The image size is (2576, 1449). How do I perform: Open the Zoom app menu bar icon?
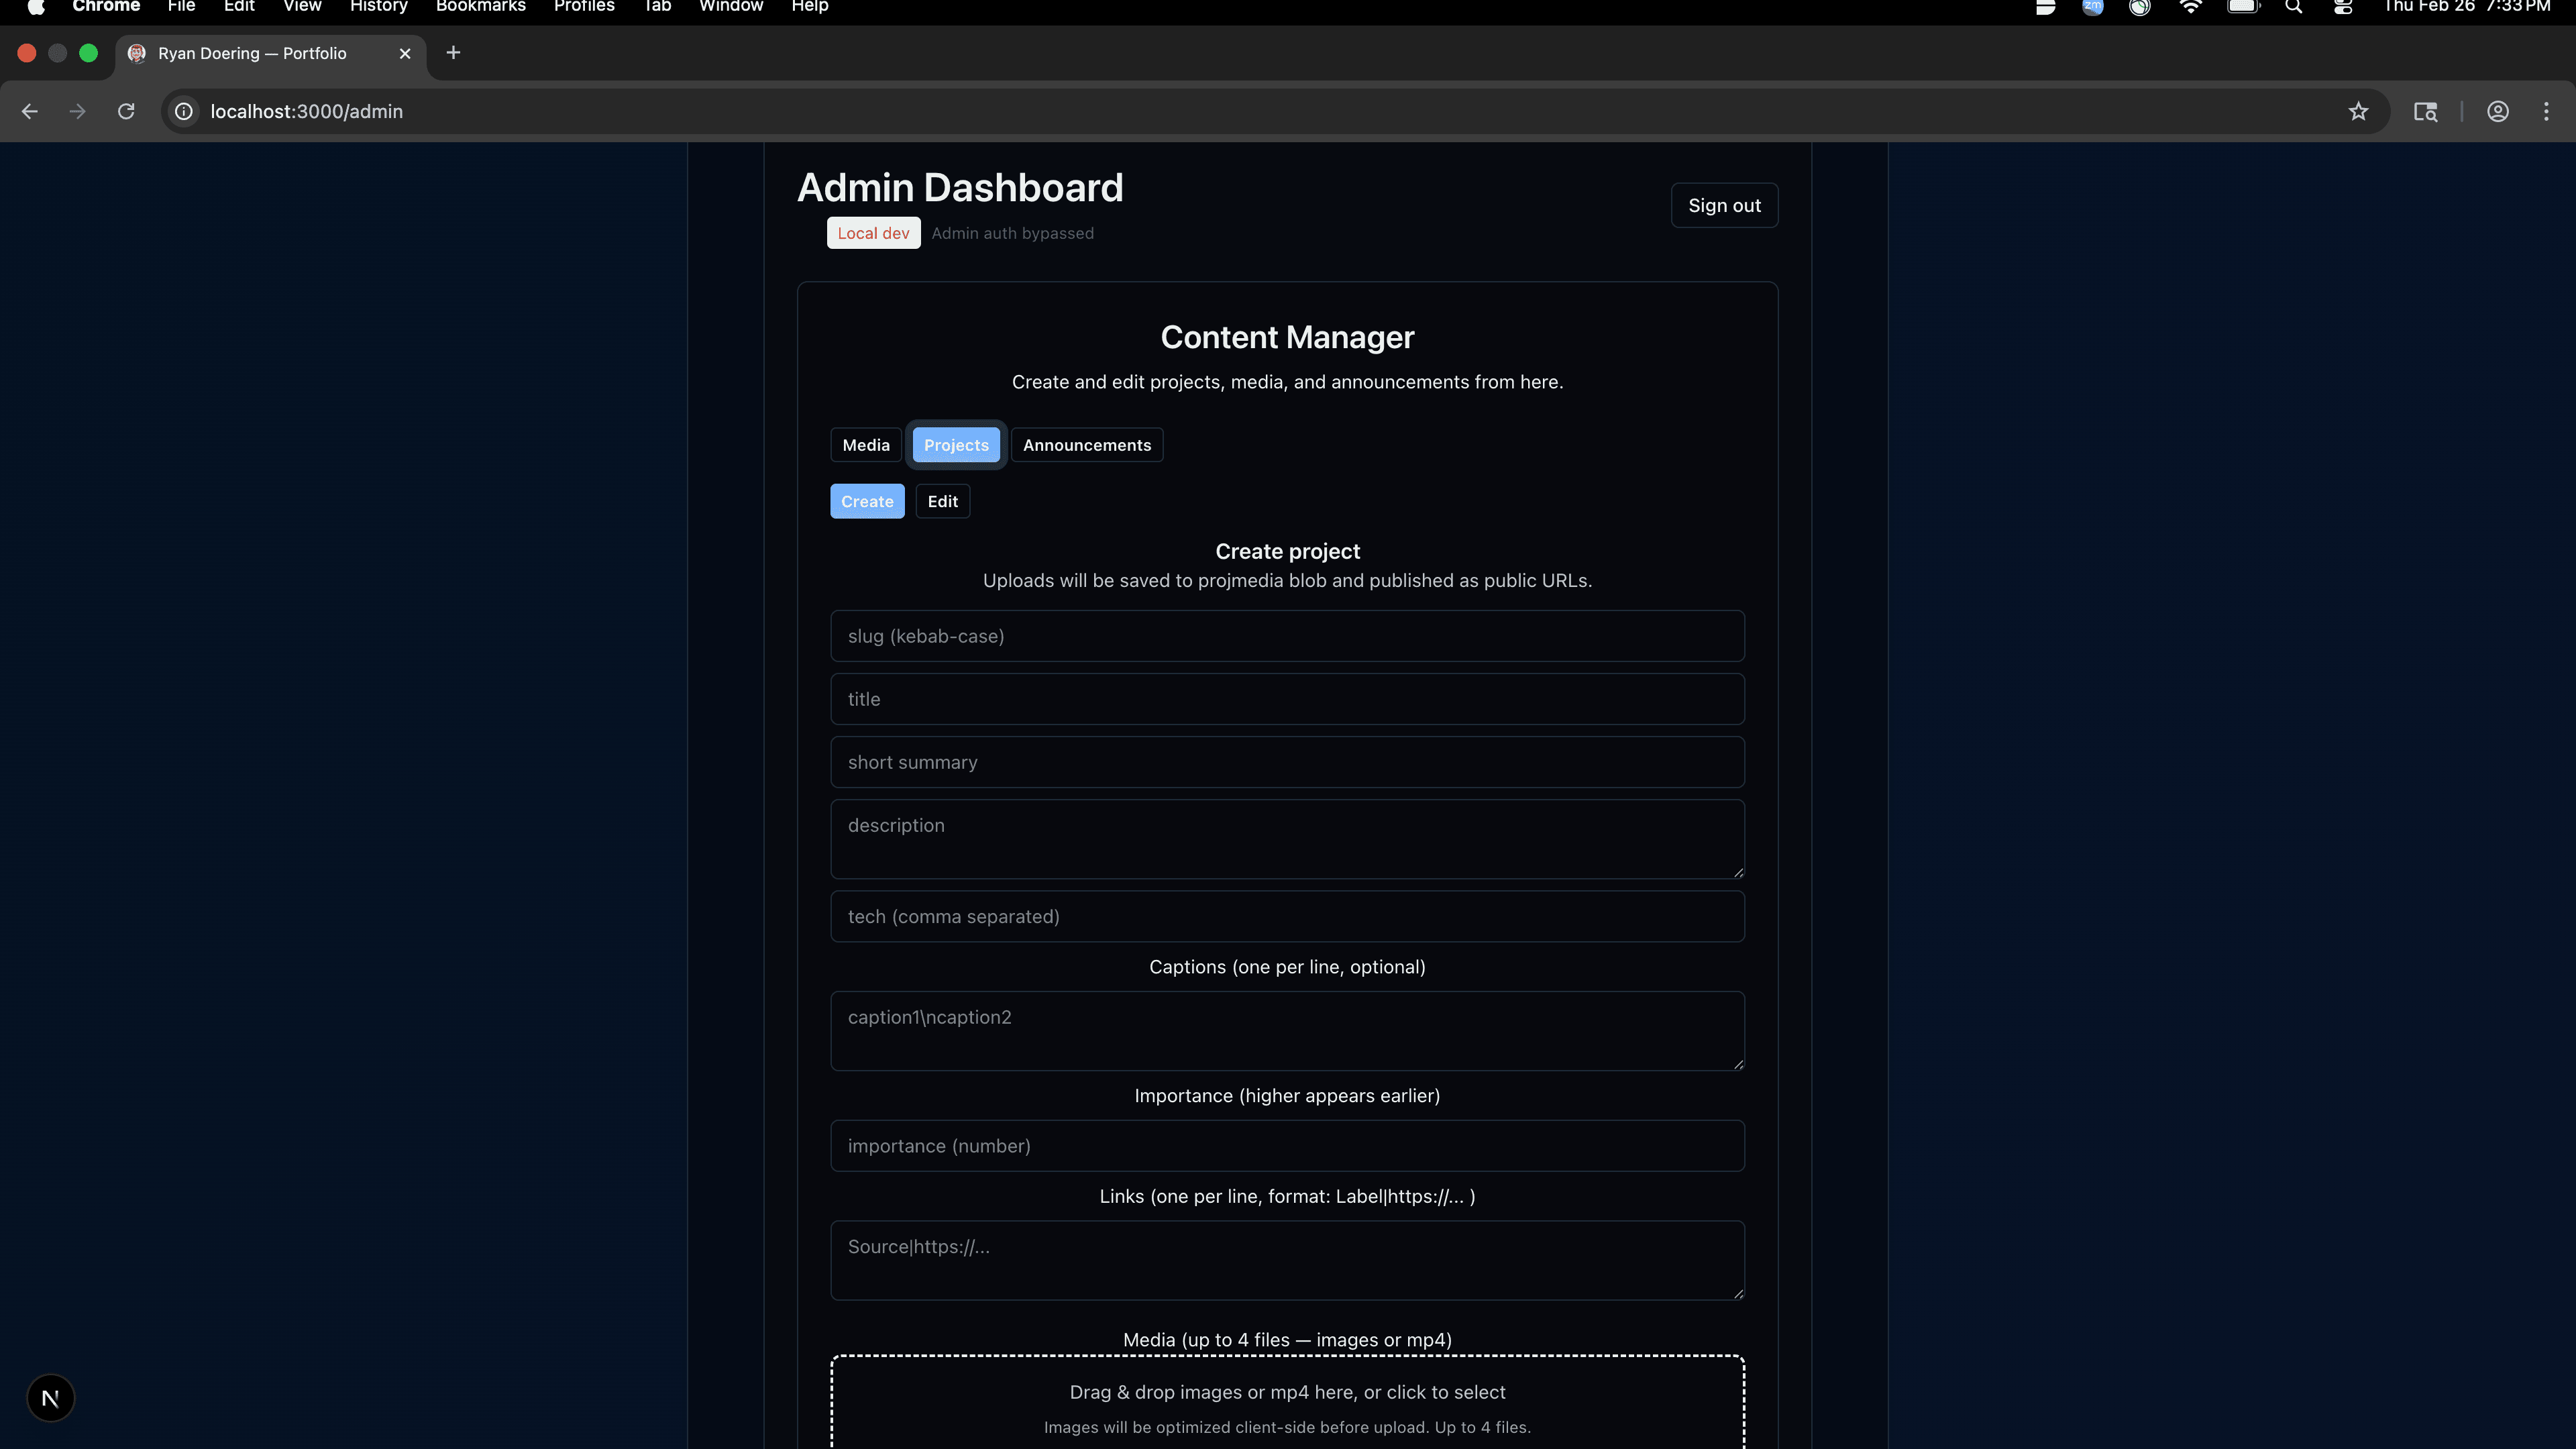[2092, 8]
